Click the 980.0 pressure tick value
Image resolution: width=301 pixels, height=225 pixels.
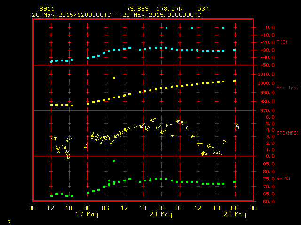coord(269,102)
